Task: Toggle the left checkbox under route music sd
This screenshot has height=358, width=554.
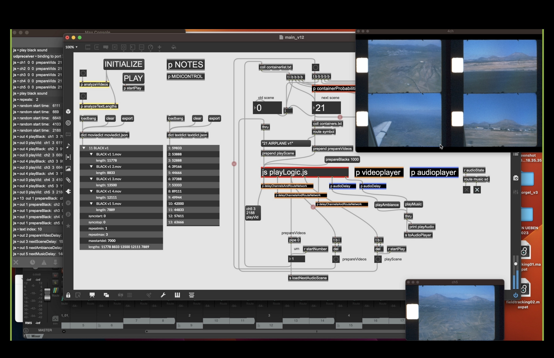Action: coord(467,190)
